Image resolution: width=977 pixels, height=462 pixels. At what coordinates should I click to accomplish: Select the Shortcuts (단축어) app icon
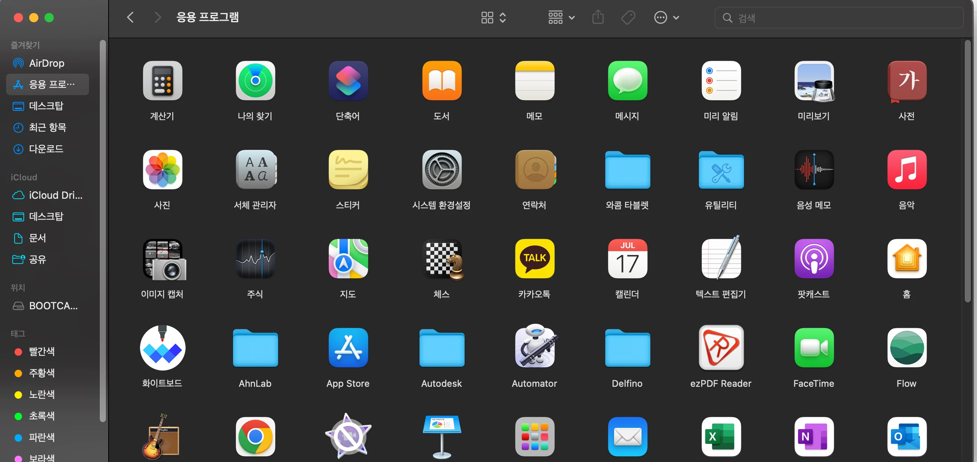(x=348, y=81)
